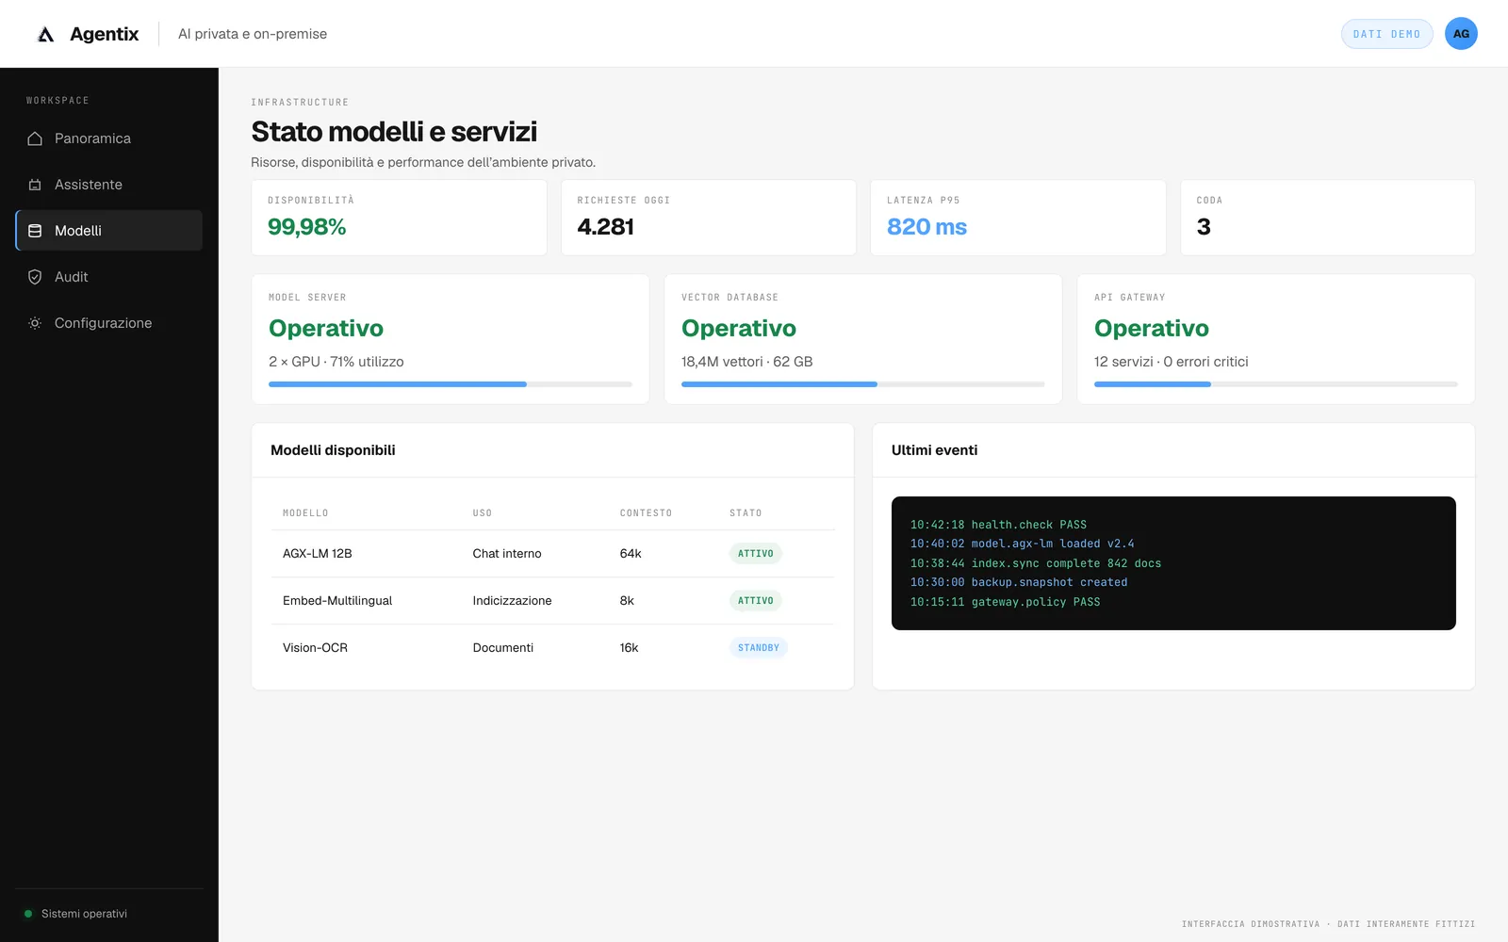Click the 2 × GPU · 71% utilizzo text
The image size is (1508, 942).
click(336, 362)
